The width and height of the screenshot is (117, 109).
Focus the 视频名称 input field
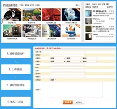tap(67, 55)
